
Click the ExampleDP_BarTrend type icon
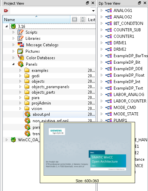pyautogui.click(x=109, y=56)
